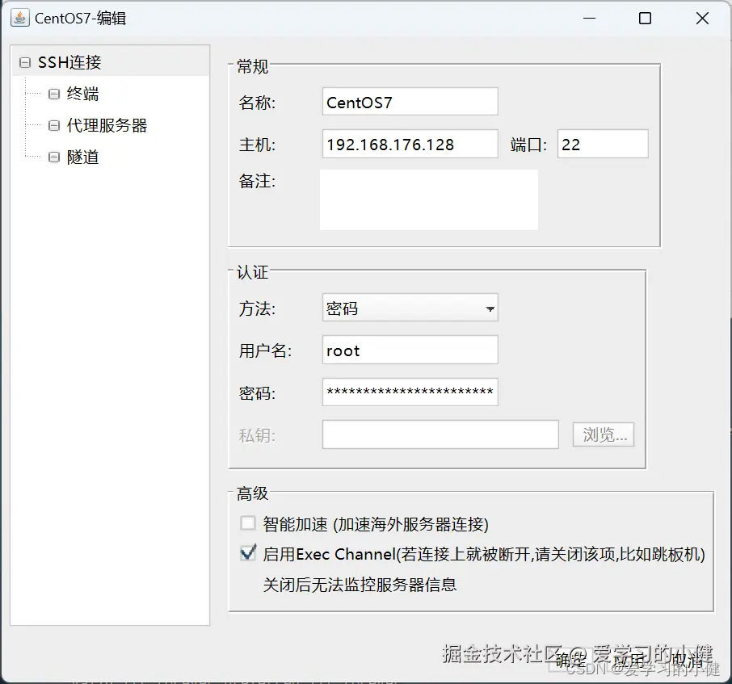
Task: Click inside the 备注 notes area
Action: click(x=428, y=199)
